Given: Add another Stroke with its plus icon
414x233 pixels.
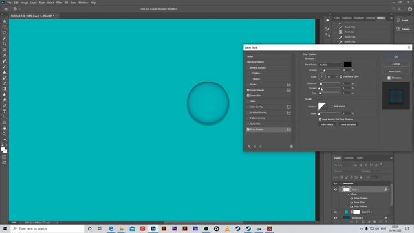Looking at the screenshot, I should 289,85.
